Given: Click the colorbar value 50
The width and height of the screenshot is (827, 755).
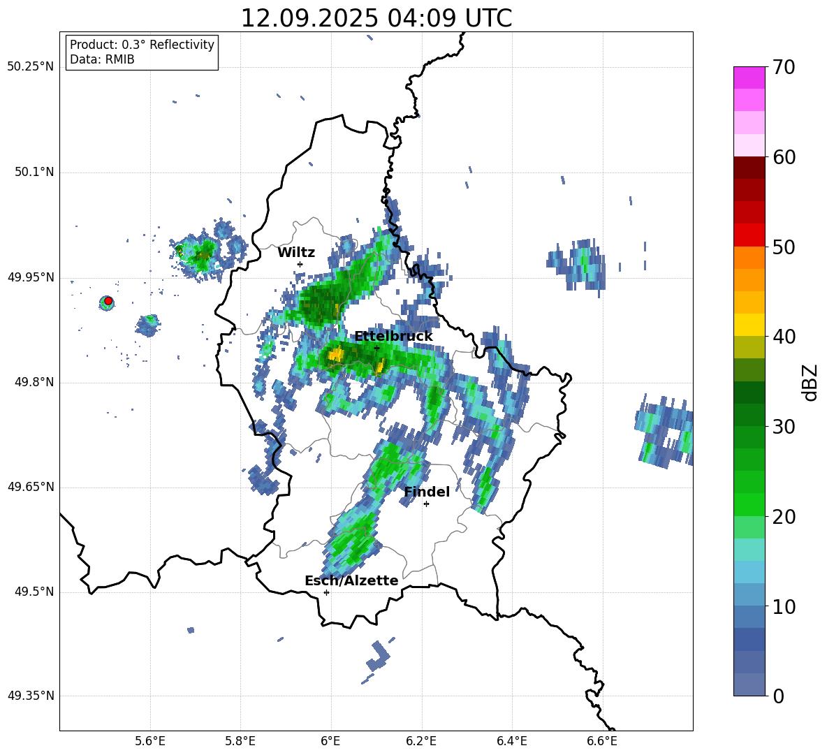Looking at the screenshot, I should tap(784, 247).
